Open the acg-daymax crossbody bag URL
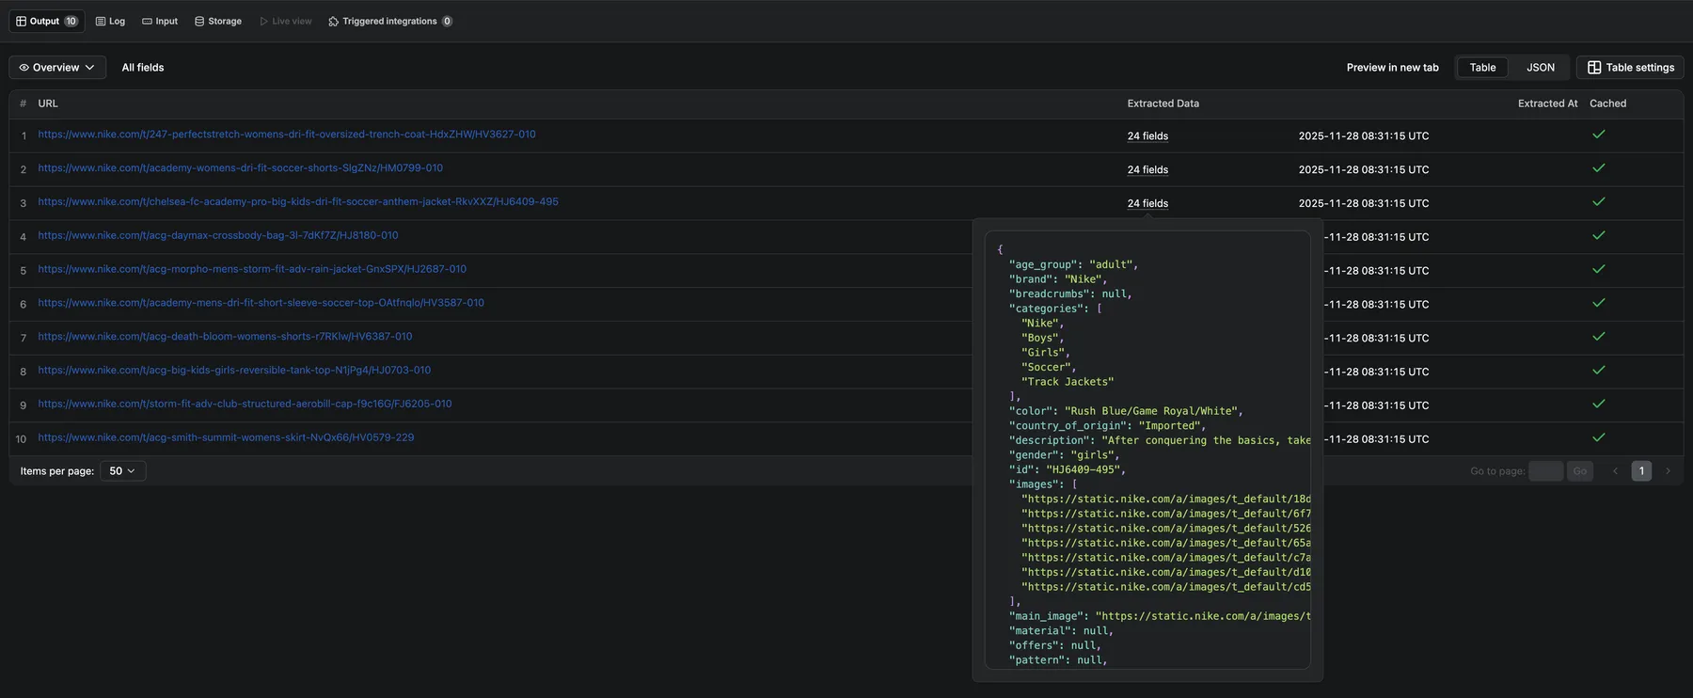 click(x=218, y=236)
